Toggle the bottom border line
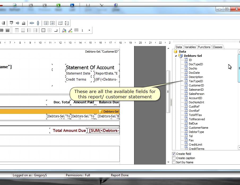 click(x=23, y=30)
